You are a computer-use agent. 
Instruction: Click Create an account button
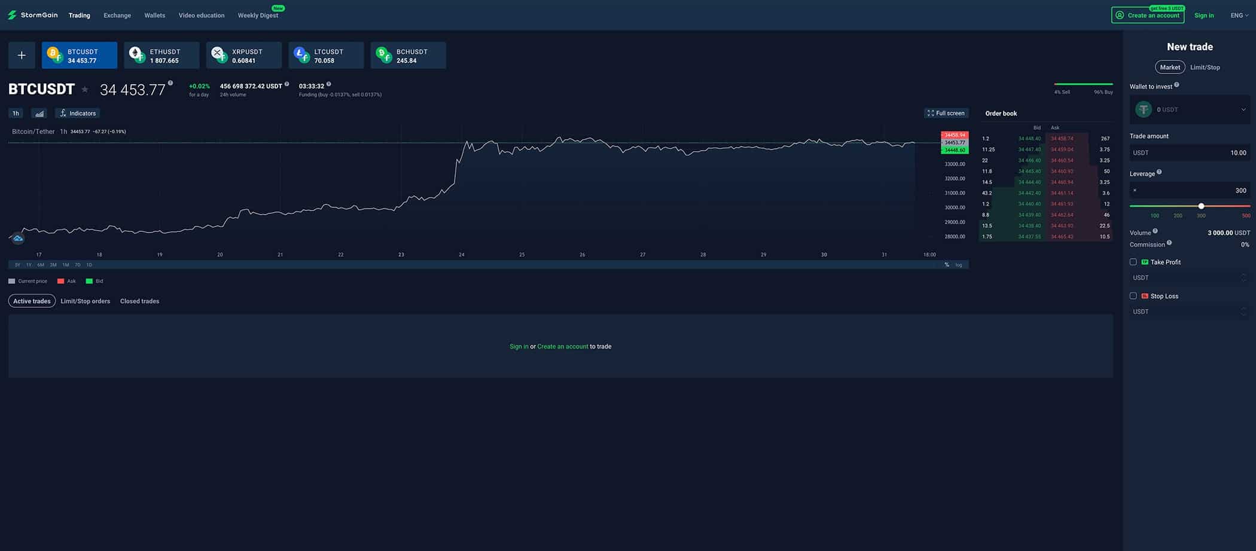click(x=1148, y=15)
